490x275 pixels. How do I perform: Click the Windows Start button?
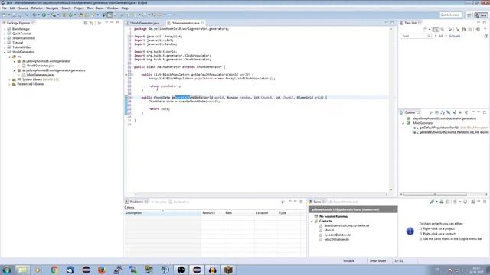click(6, 270)
